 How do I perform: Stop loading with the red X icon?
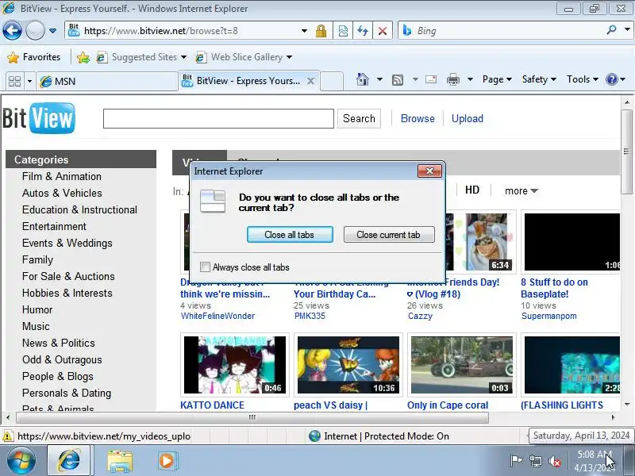(x=383, y=31)
